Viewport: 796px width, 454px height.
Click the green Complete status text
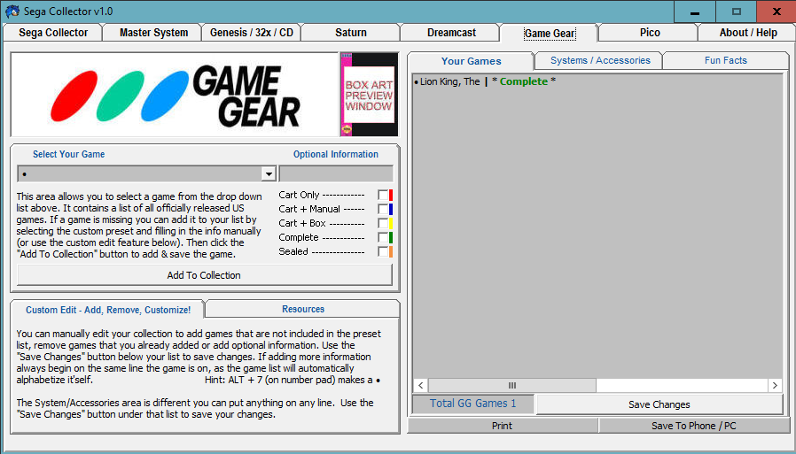[523, 81]
